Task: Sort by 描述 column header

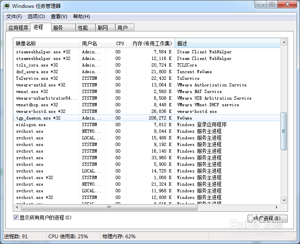Action: [228, 43]
